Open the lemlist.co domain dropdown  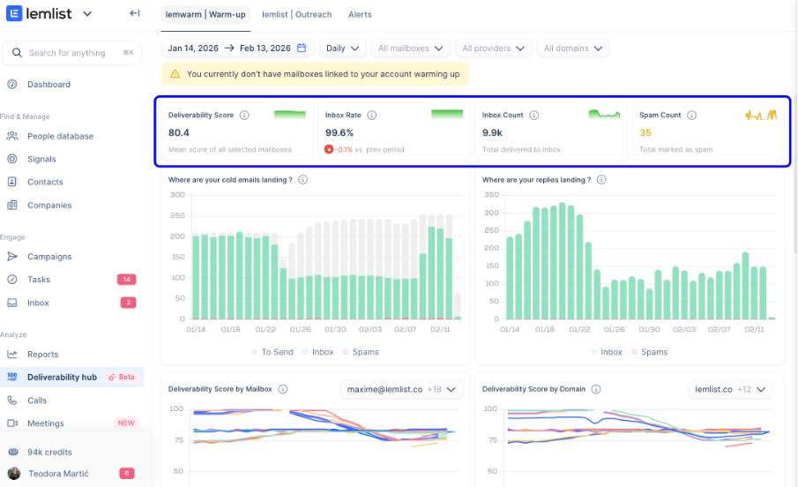730,389
